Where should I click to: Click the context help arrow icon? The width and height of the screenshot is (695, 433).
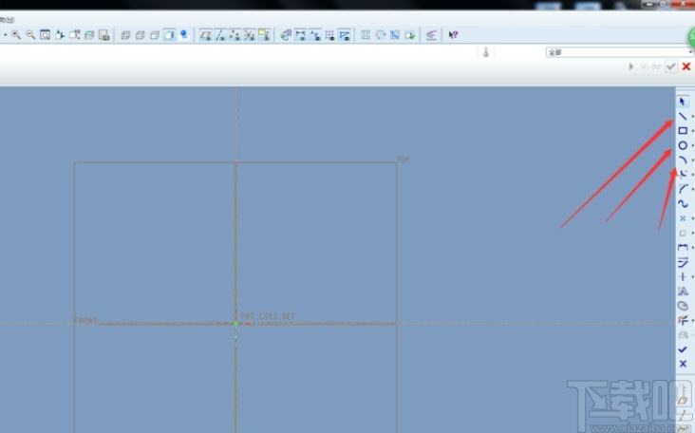click(x=453, y=34)
